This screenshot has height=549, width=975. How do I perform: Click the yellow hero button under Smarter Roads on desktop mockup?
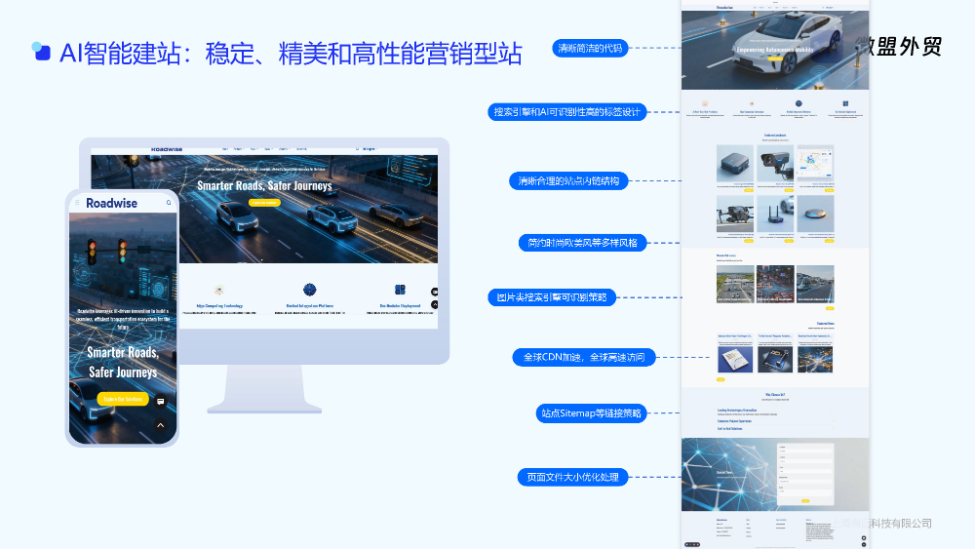pyautogui.click(x=264, y=203)
